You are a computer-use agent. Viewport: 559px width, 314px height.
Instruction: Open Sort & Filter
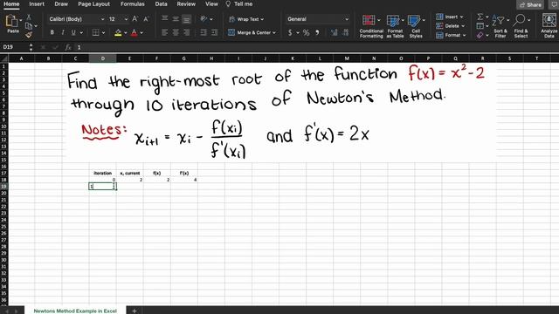(x=500, y=26)
